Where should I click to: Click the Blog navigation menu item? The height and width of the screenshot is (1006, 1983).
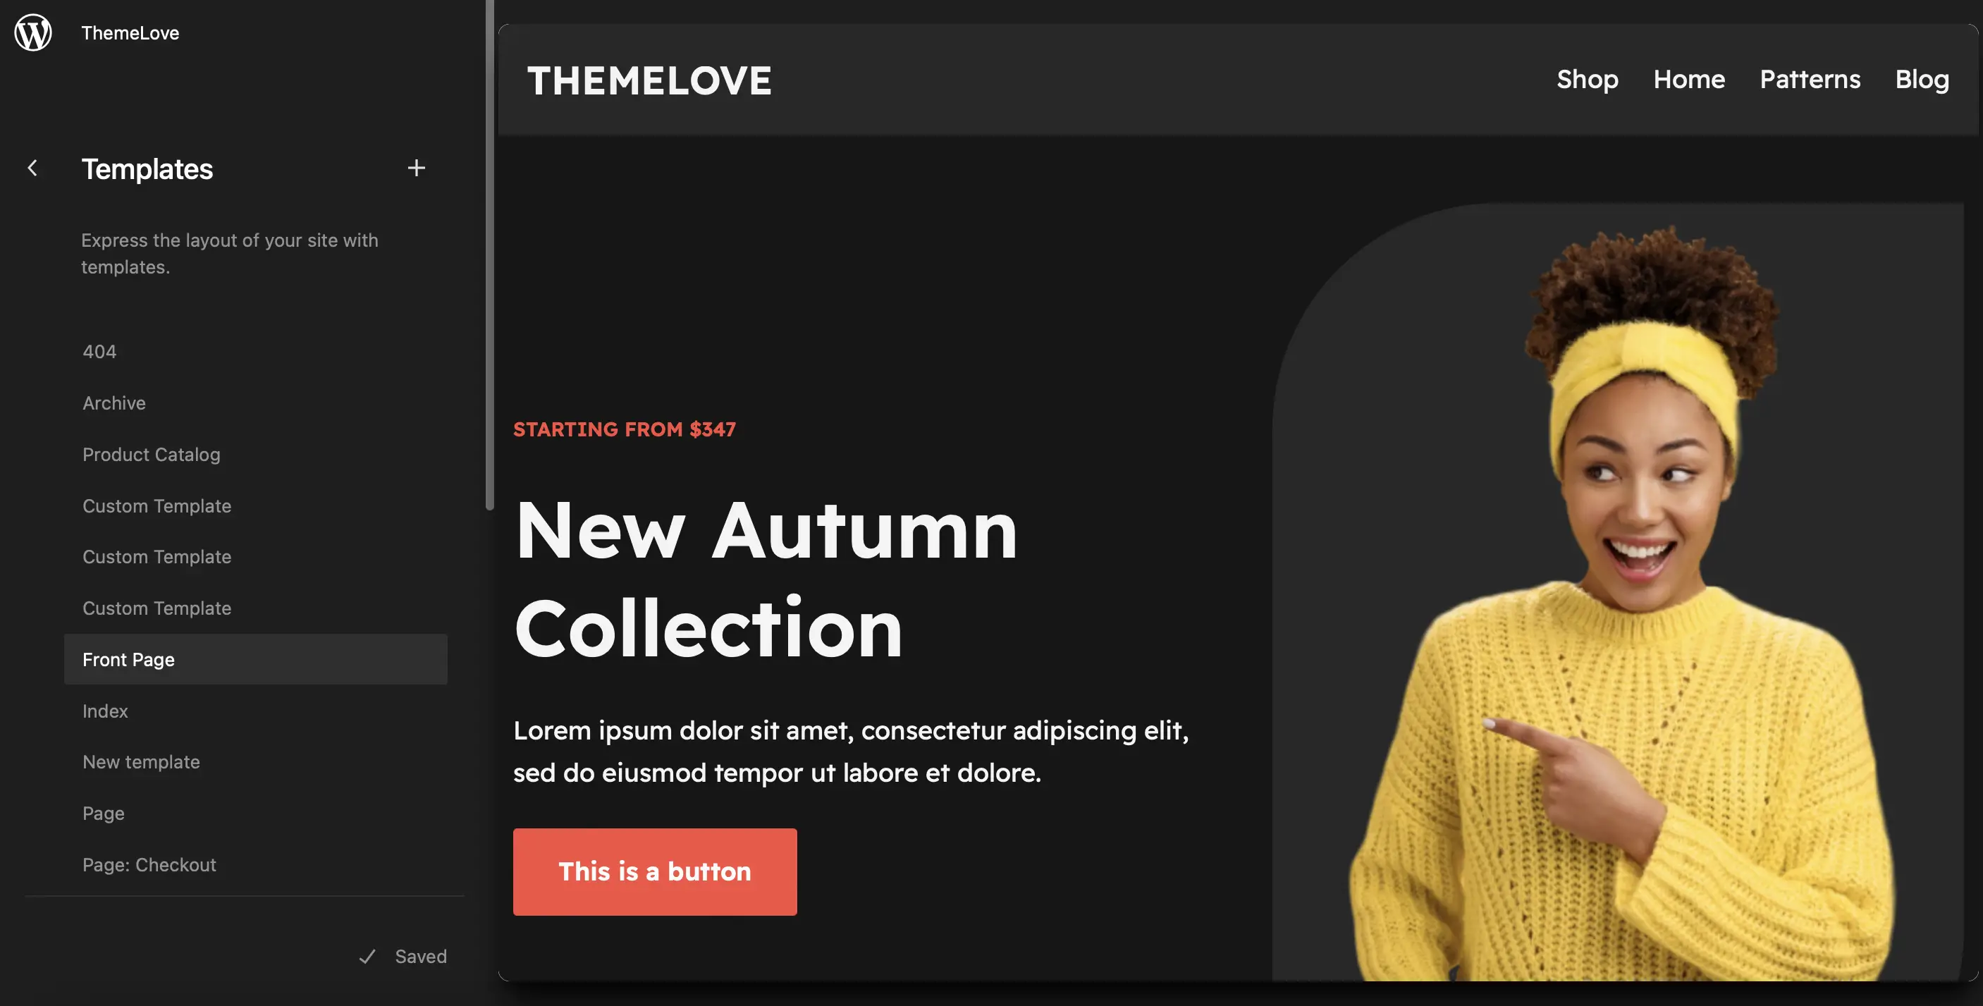1922,80
